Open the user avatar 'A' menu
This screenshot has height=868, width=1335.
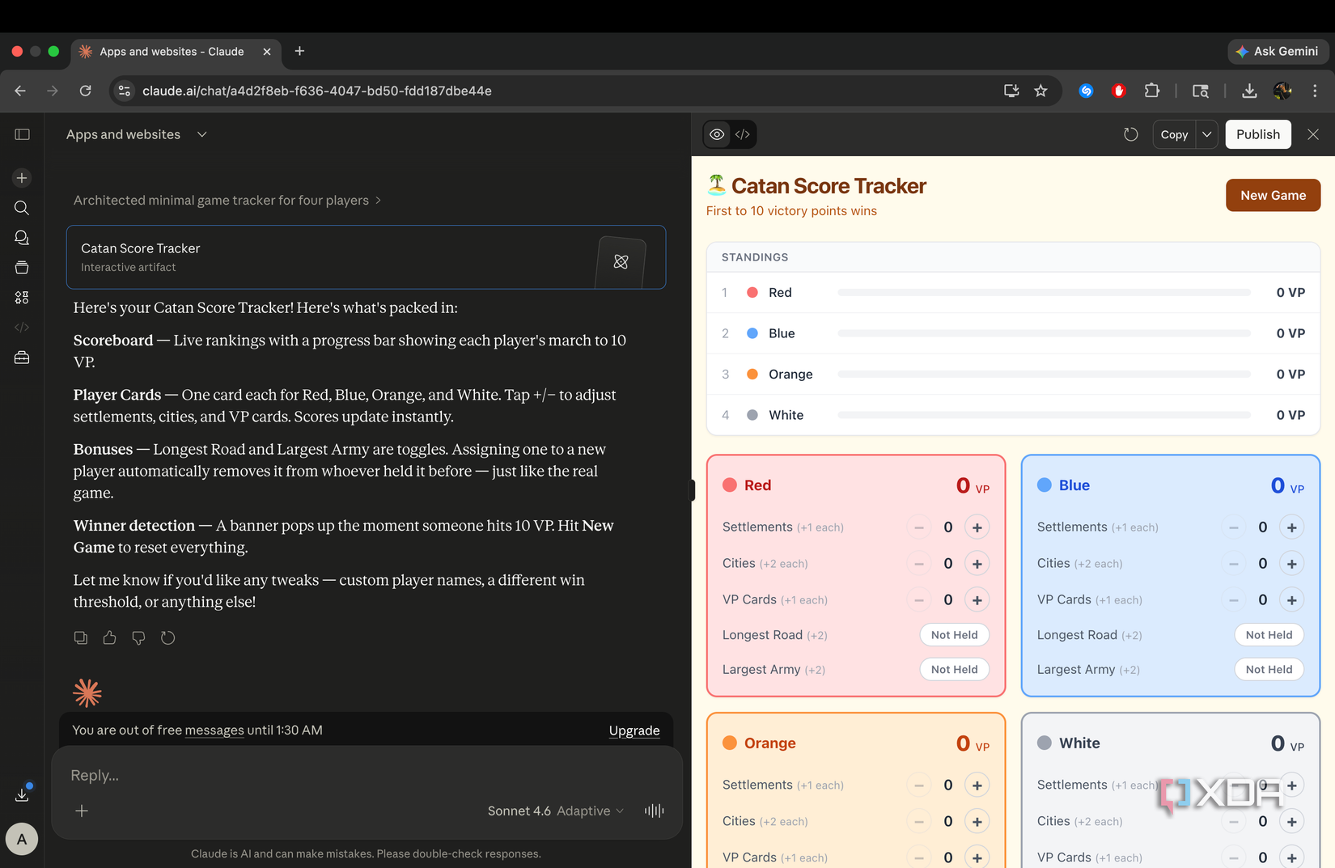click(x=22, y=839)
